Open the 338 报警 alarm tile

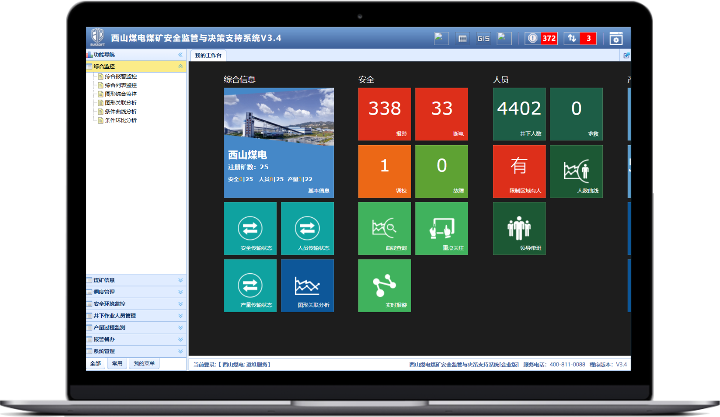pyautogui.click(x=384, y=114)
